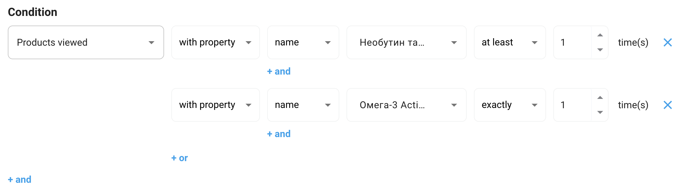Click '+ and' under the first property row
Viewport: 693px width, 196px height.
point(279,71)
